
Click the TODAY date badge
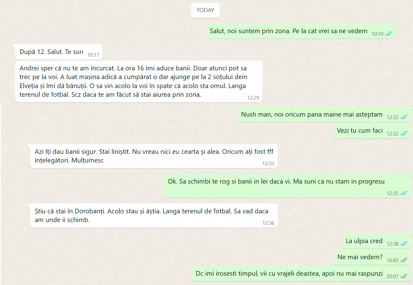[205, 10]
